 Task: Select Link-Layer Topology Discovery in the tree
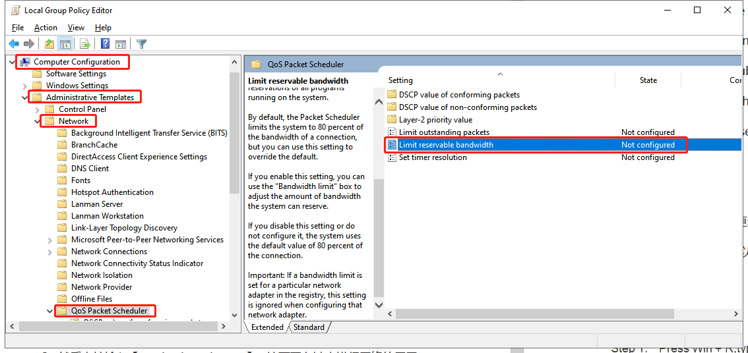pyautogui.click(x=124, y=228)
